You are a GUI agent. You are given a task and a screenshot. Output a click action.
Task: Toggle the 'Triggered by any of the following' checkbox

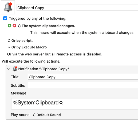5,18
